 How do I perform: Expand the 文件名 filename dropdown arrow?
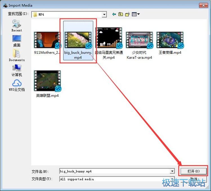click(172, 171)
